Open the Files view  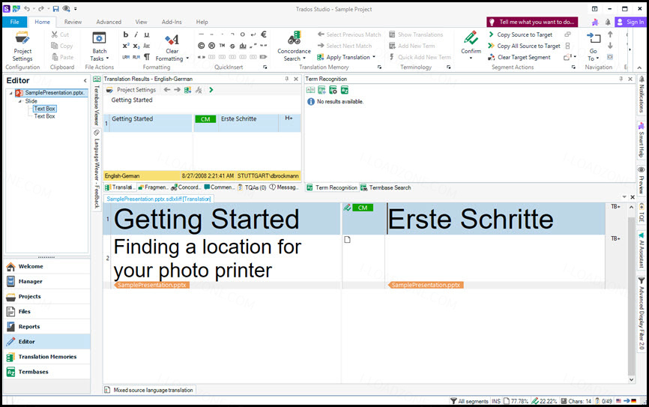[47, 311]
